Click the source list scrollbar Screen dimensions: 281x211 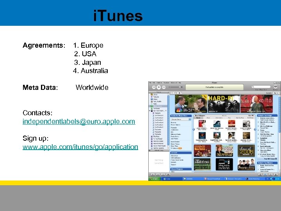(x=168, y=121)
